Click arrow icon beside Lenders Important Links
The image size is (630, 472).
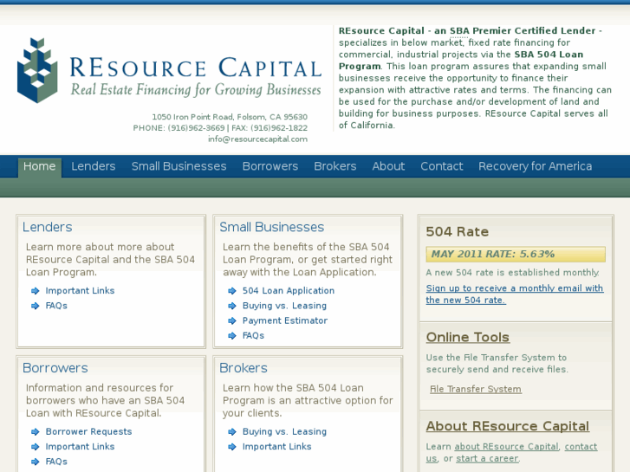pos(36,291)
